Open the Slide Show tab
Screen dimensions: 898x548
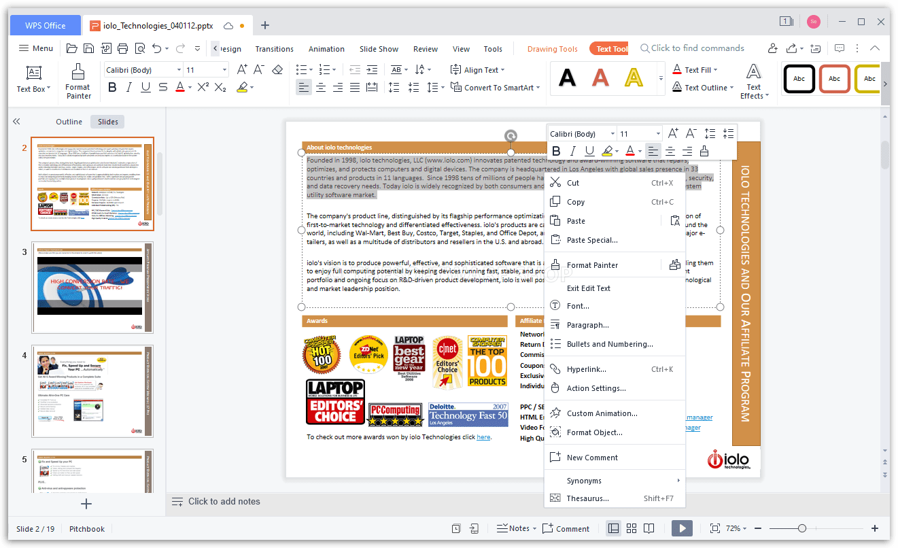pos(379,49)
